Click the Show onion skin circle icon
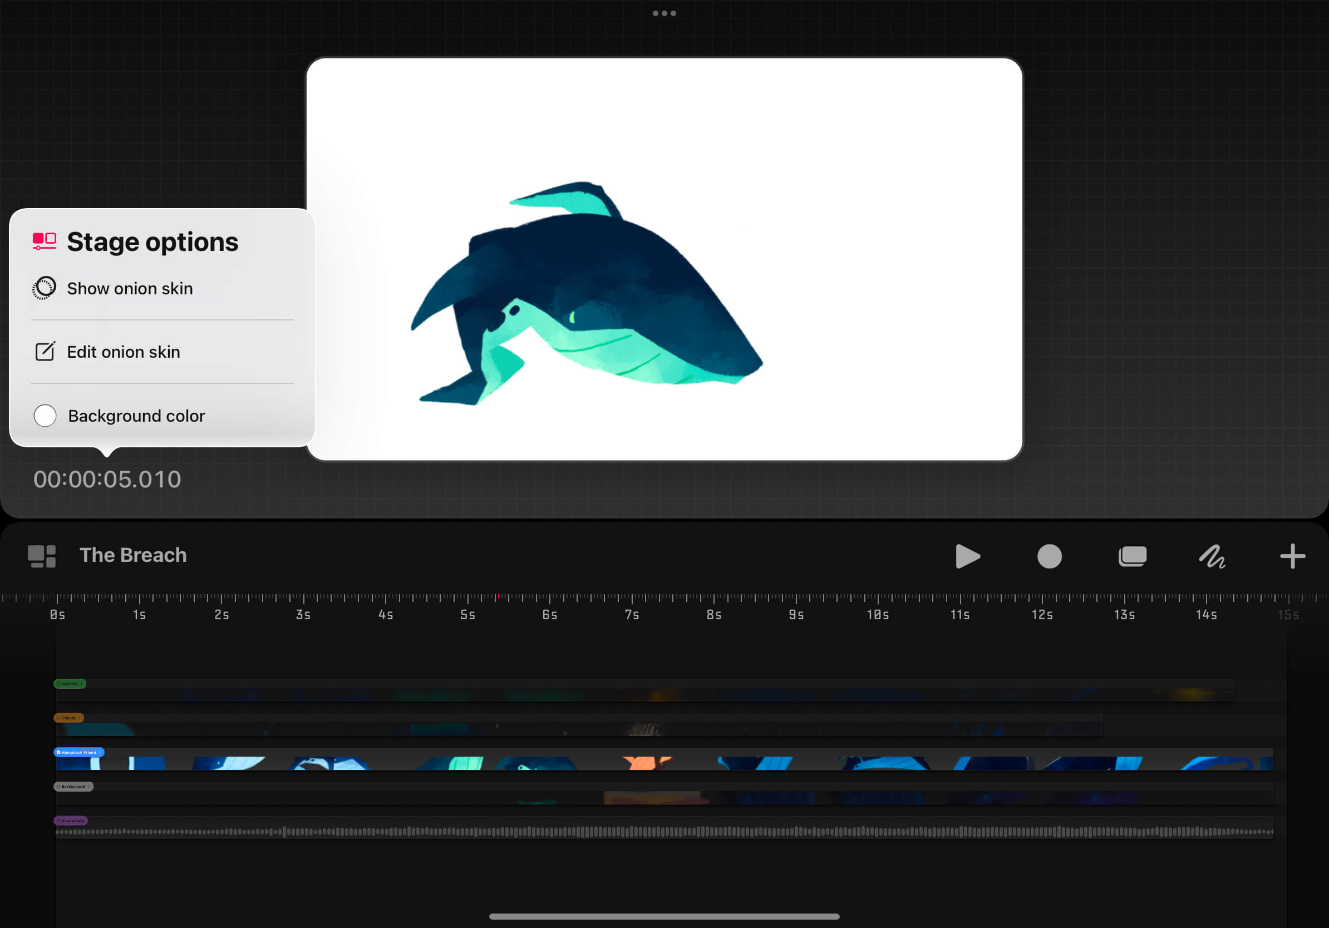This screenshot has width=1329, height=928. [x=44, y=288]
